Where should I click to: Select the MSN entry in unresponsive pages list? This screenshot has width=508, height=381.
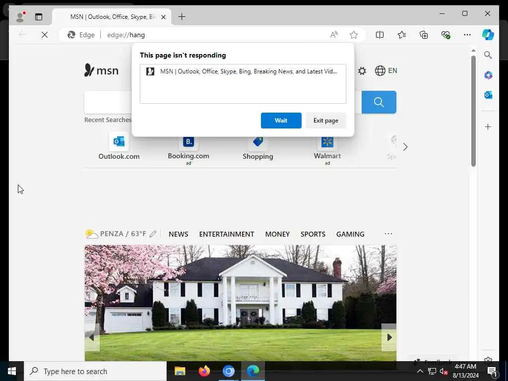[x=243, y=71]
